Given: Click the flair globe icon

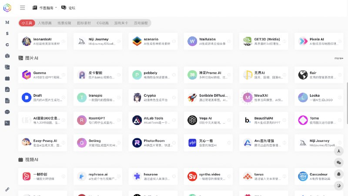Looking at the screenshot, I should tap(303, 75).
